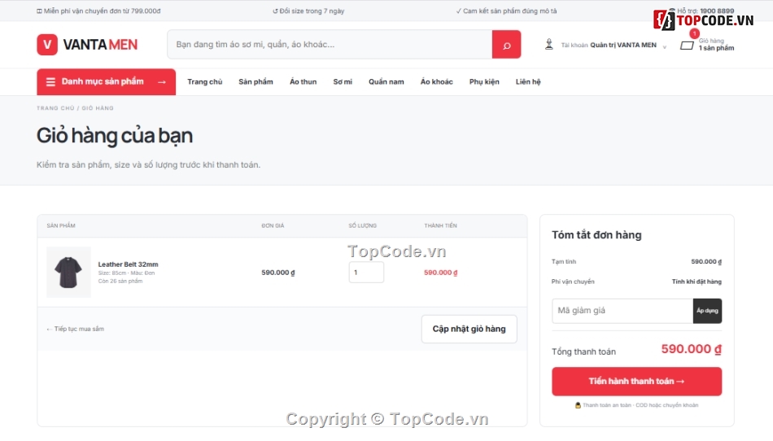Click the lock icon beside Thanh toán an toàn
The image size is (773, 441).
[x=578, y=405]
